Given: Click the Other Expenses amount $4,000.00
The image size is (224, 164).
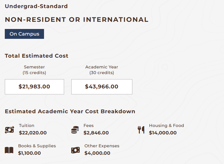Looking at the screenshot, I should pos(97,153).
